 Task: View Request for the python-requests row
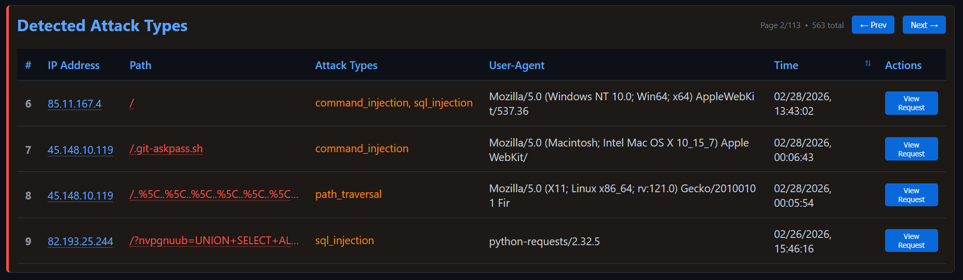[911, 241]
